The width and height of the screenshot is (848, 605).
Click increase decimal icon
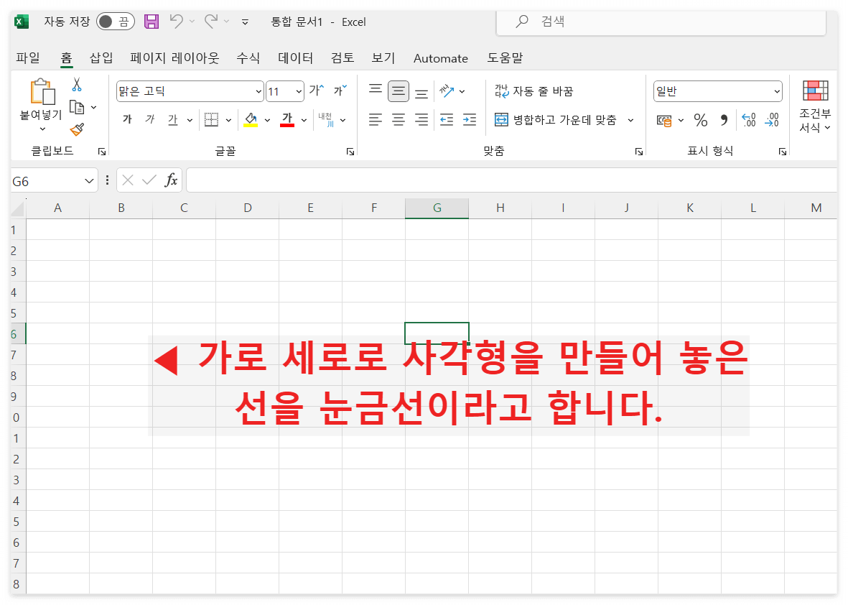coord(748,120)
